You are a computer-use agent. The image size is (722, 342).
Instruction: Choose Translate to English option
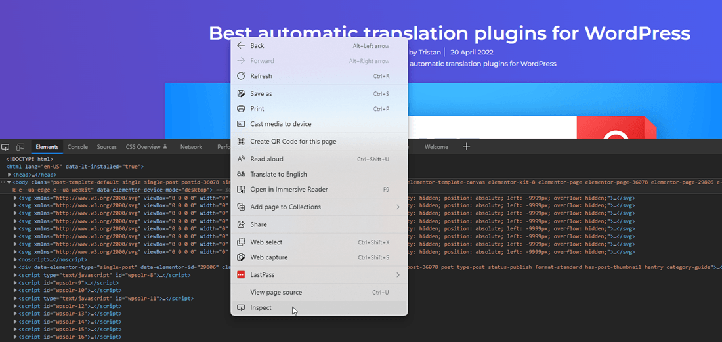[318, 174]
